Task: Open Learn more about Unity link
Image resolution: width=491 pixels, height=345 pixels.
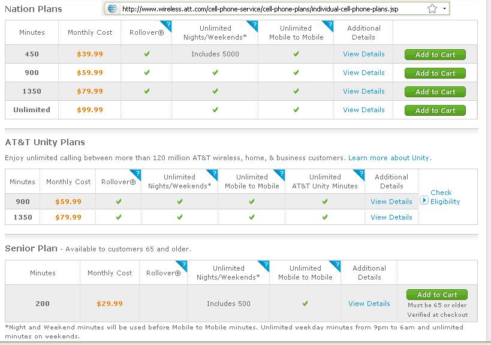Action: coord(390,158)
